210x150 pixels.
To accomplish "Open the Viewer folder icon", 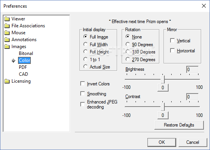I will coord(7,19).
